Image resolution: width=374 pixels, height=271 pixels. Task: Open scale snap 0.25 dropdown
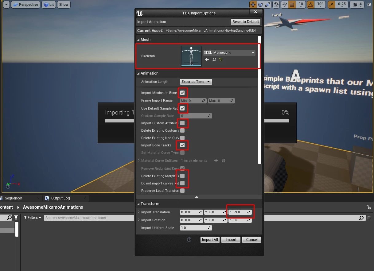click(342, 5)
